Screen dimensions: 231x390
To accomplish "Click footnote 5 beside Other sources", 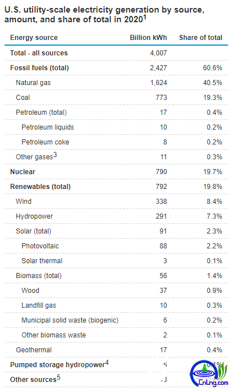I will click(58, 377).
